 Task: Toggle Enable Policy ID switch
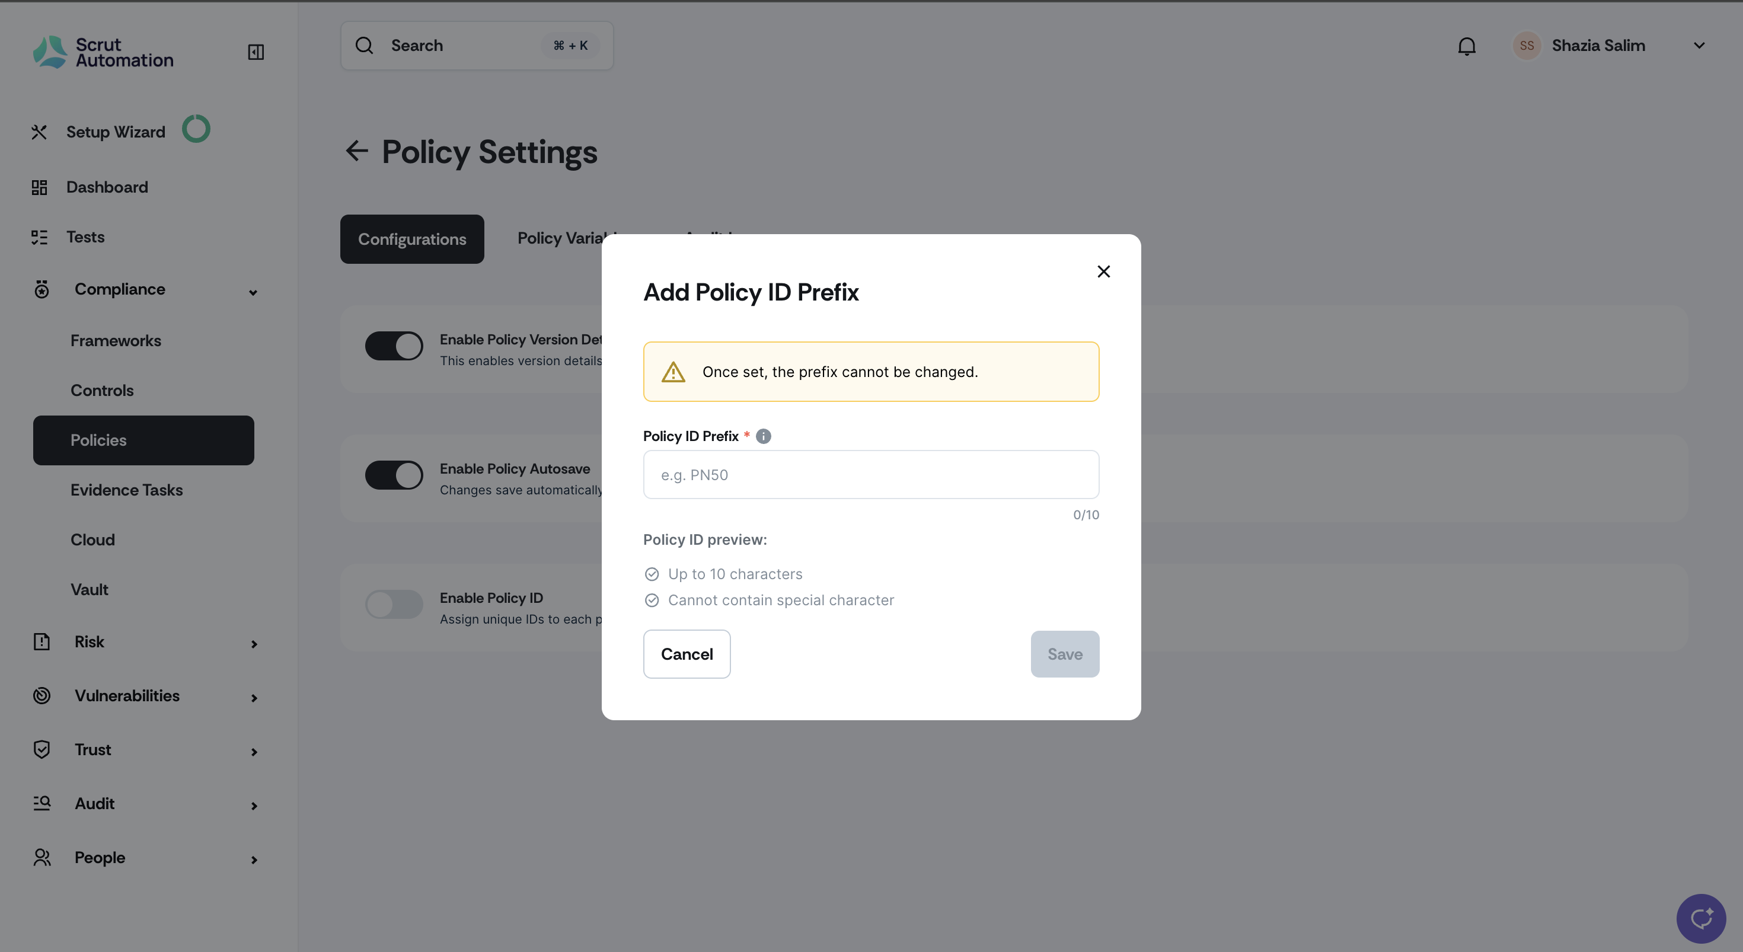coord(394,604)
